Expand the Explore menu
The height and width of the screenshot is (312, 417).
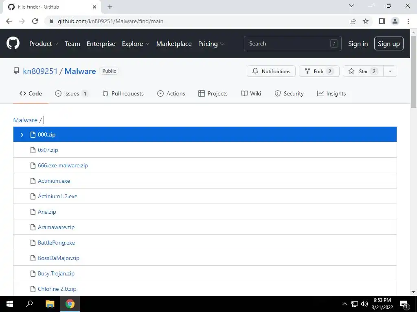pos(136,43)
